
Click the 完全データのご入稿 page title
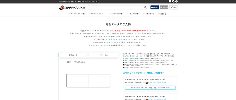(x=118, y=24)
